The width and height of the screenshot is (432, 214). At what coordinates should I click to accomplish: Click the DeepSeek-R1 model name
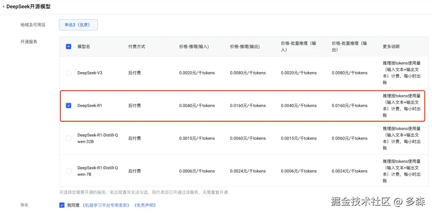pos(90,106)
